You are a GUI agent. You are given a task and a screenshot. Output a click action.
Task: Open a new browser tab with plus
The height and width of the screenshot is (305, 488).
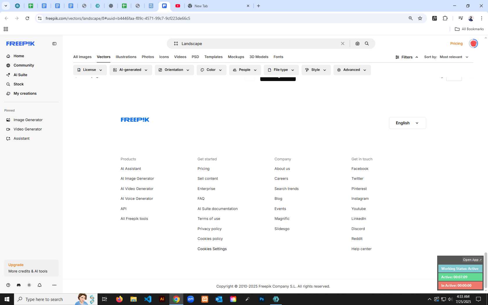tap(259, 6)
